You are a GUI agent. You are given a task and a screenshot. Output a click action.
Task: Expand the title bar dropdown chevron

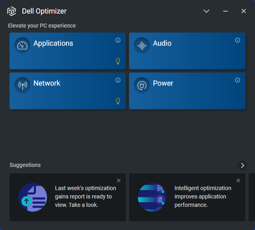pos(206,11)
